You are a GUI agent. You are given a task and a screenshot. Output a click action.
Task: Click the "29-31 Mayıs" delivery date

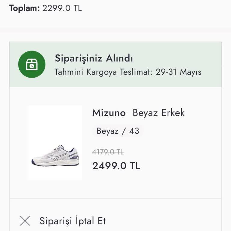coord(178,72)
